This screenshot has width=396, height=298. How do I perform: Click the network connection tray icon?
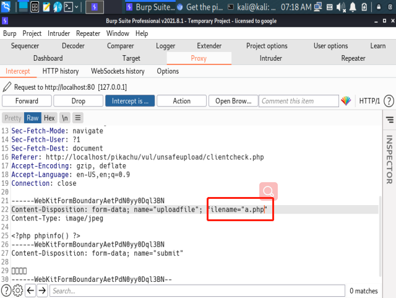[318, 7]
